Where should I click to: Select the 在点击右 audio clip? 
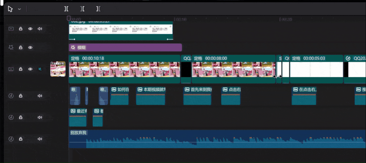[304, 96]
